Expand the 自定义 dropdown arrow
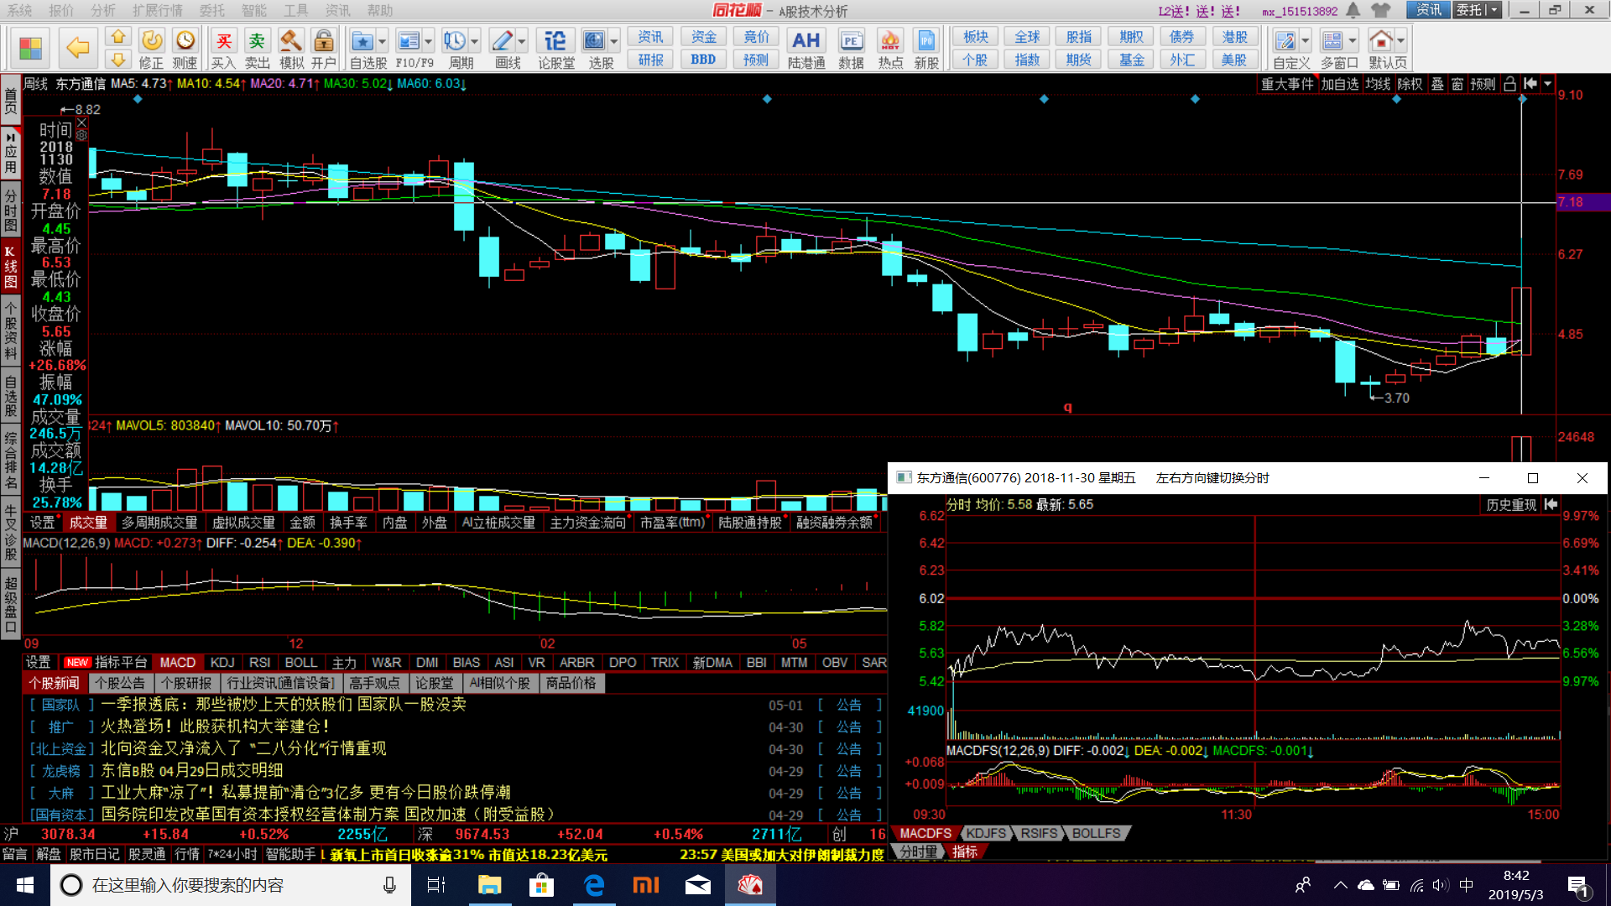Image resolution: width=1611 pixels, height=906 pixels. (x=1305, y=41)
